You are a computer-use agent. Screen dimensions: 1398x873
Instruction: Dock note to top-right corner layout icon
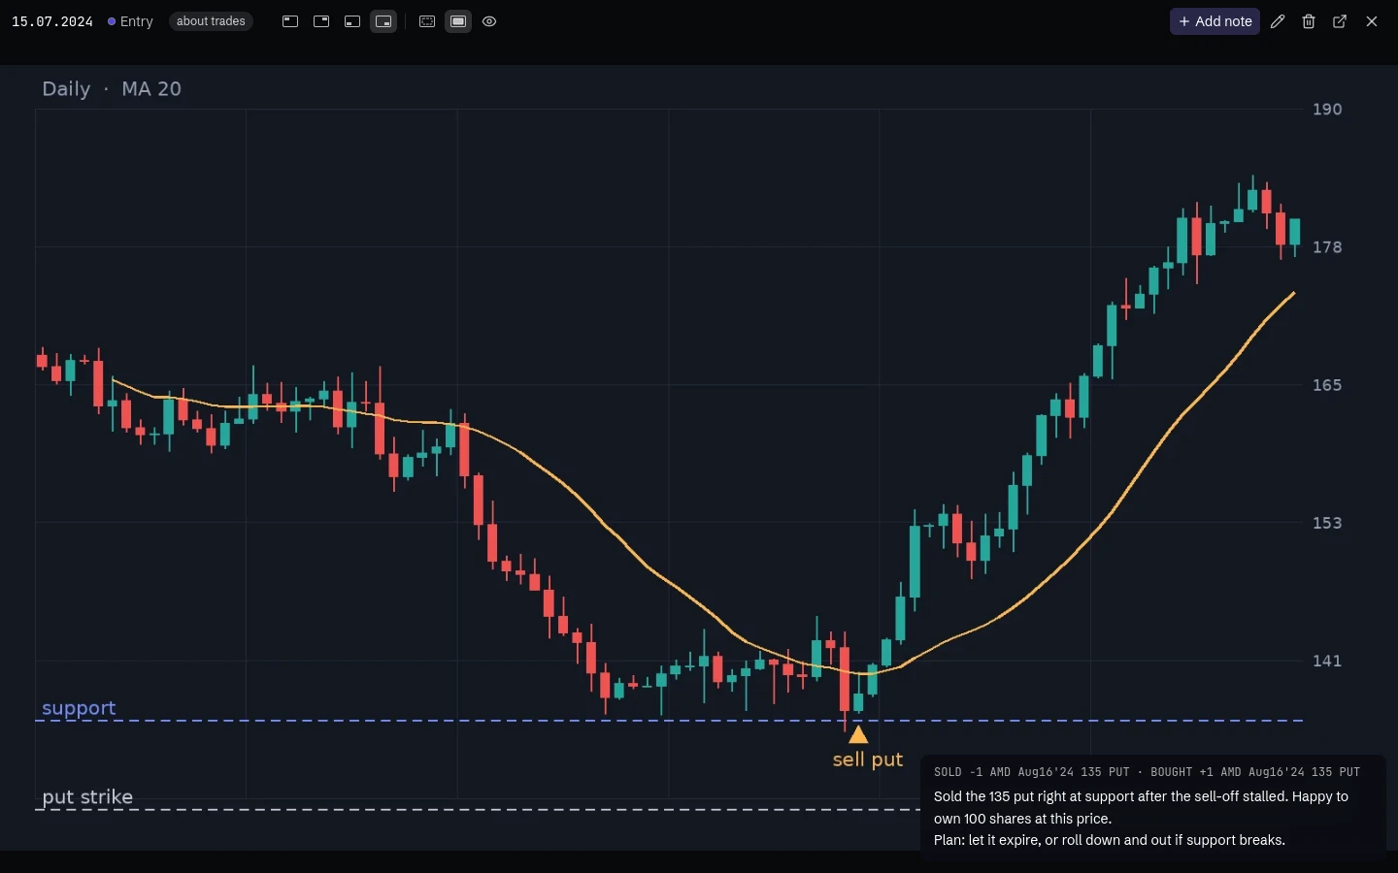tap(321, 21)
